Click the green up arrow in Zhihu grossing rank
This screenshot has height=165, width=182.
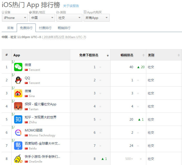139,119
